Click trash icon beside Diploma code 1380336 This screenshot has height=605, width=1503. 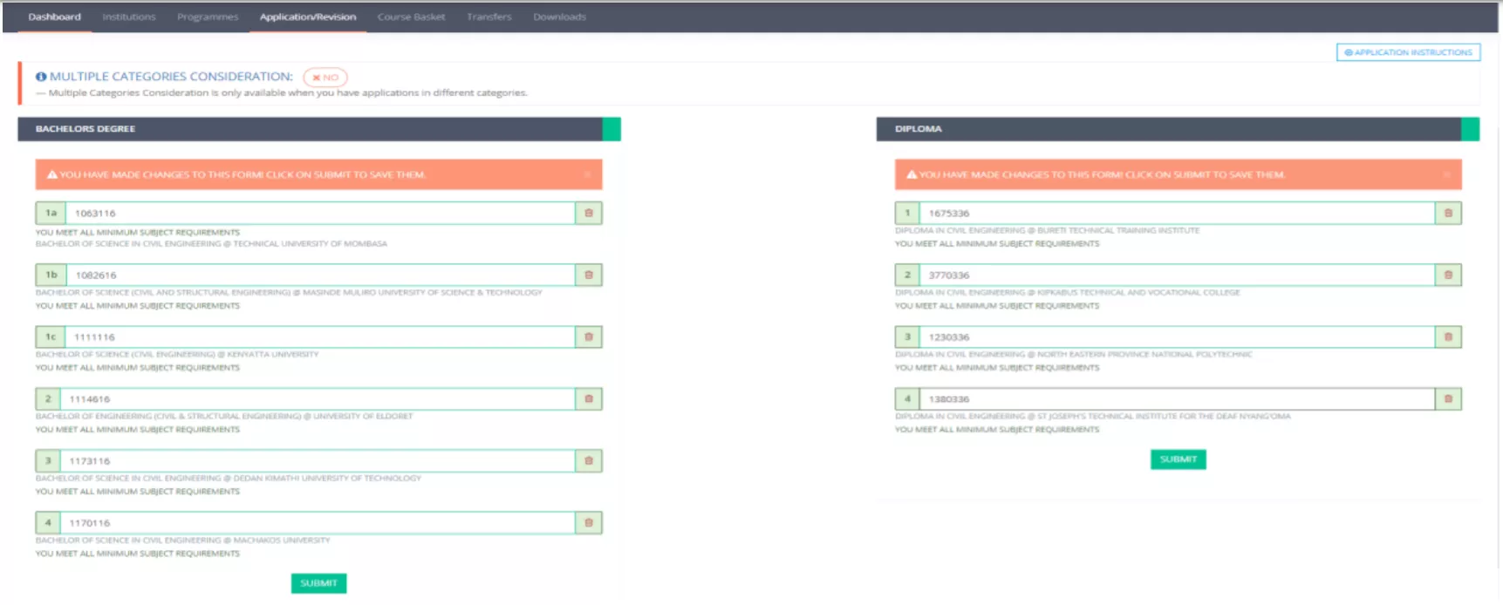[1448, 398]
